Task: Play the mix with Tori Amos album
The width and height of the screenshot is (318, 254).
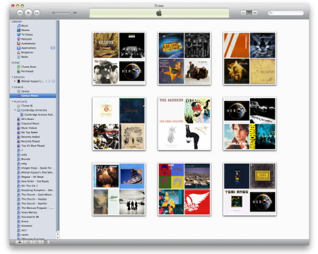Action: 249,189
